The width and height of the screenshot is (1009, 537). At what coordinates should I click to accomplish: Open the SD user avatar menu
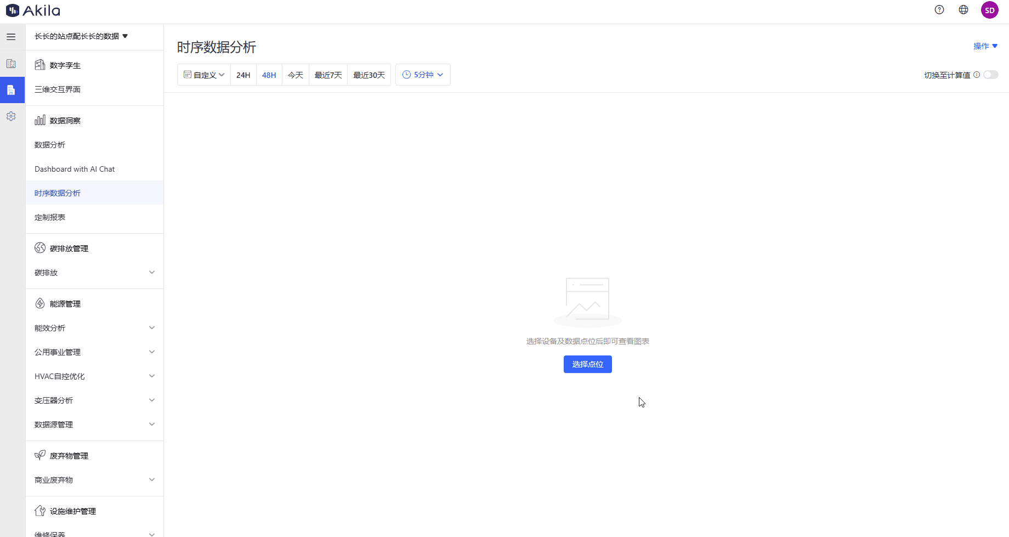tap(990, 10)
